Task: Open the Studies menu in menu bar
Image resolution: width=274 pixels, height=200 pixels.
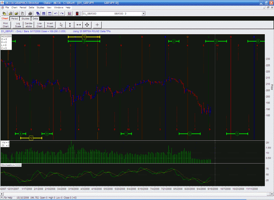Action: [x=40, y=7]
